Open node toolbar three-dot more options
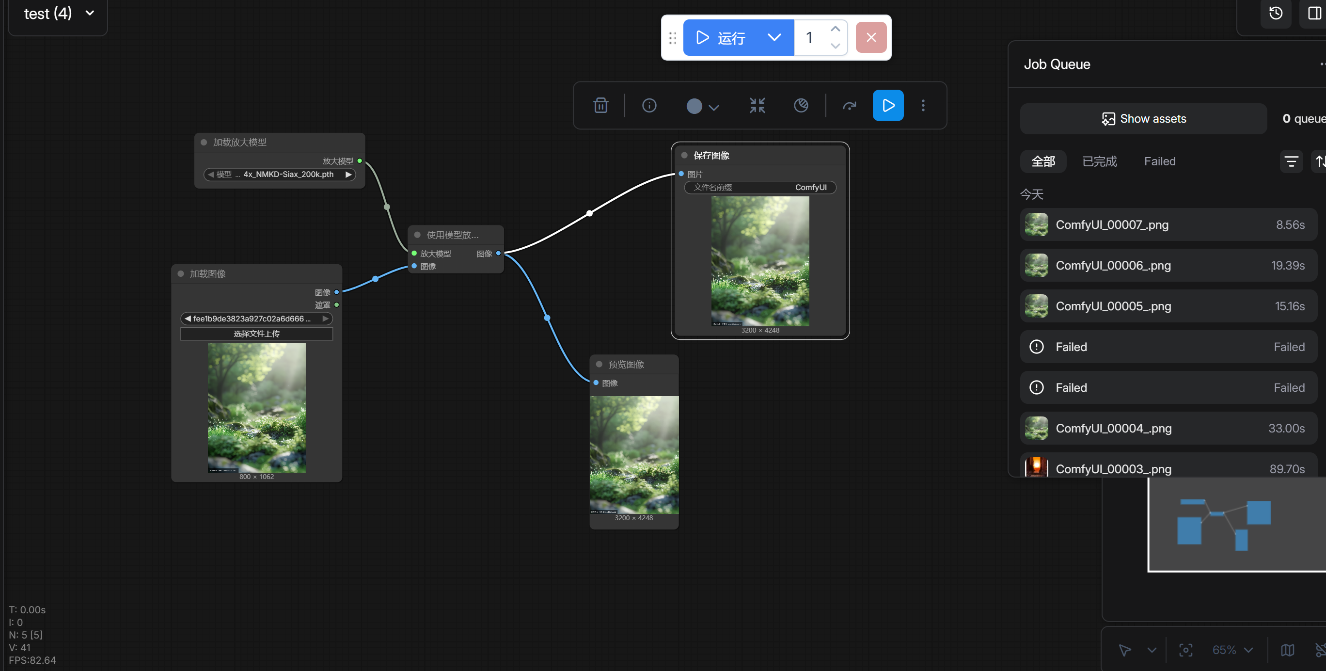Viewport: 1326px width, 671px height. pos(923,106)
